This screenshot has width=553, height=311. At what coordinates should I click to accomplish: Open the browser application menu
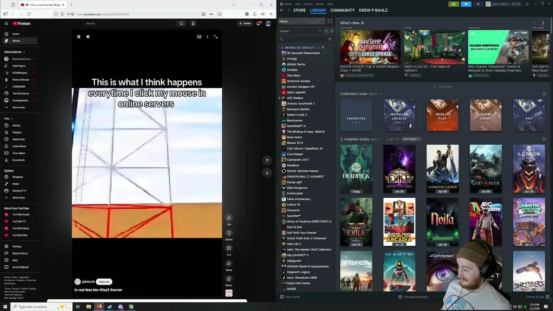point(270,14)
